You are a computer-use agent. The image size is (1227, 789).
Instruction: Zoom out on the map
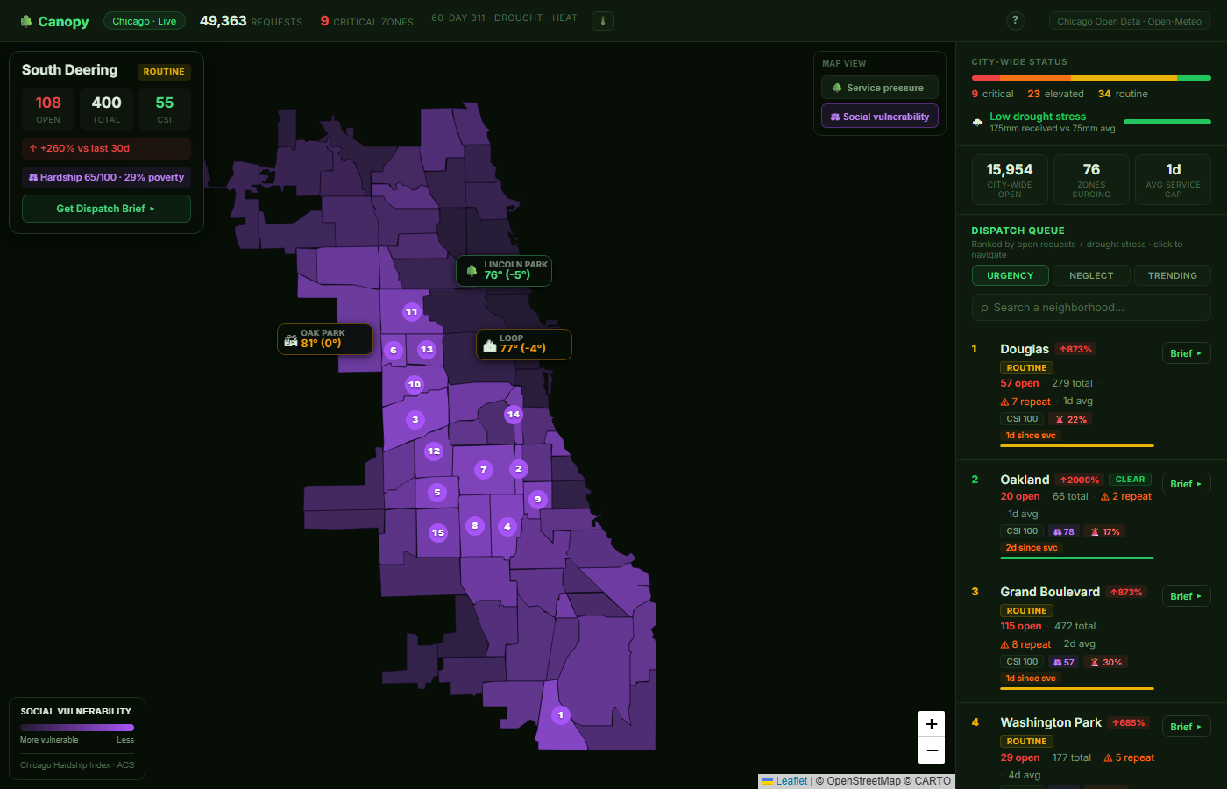[x=932, y=750]
